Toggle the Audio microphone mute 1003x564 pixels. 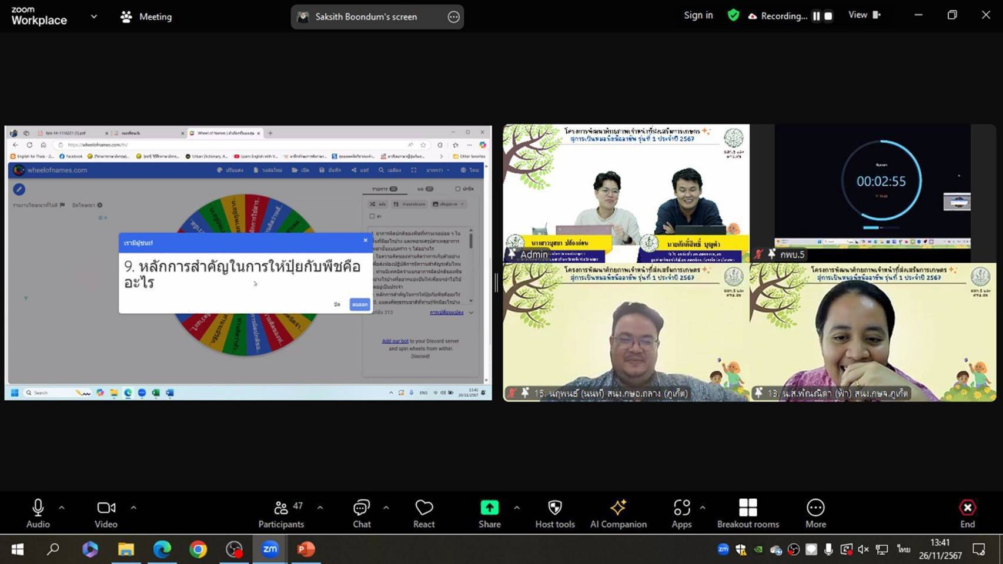pos(38,513)
